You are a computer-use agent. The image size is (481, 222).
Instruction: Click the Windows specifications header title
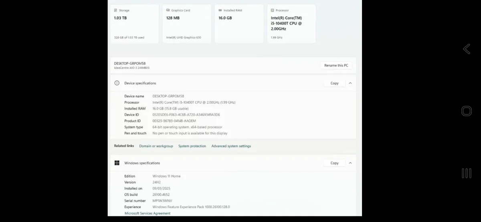point(142,163)
